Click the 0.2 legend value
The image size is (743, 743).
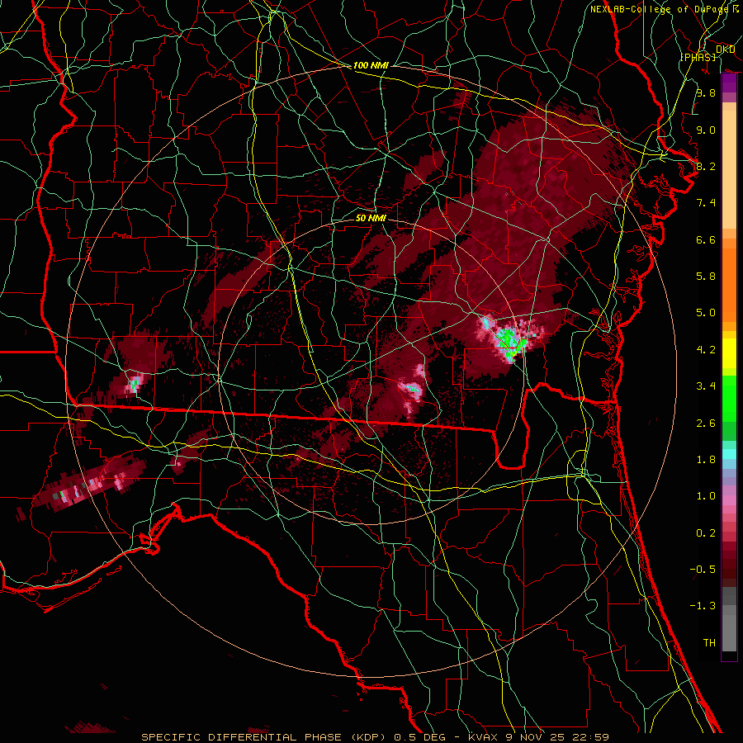(706, 533)
